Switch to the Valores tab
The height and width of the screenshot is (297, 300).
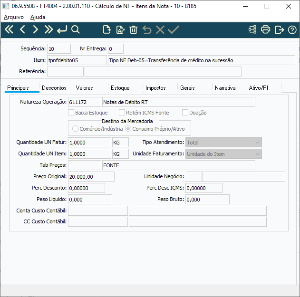[84, 88]
